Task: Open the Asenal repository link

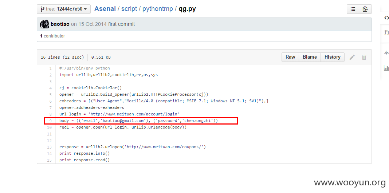Action: coord(105,9)
